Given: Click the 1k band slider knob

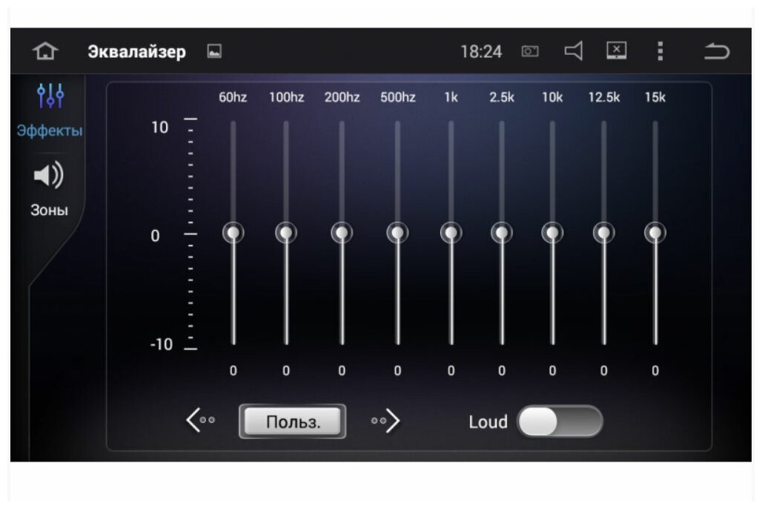Looking at the screenshot, I should (x=451, y=233).
